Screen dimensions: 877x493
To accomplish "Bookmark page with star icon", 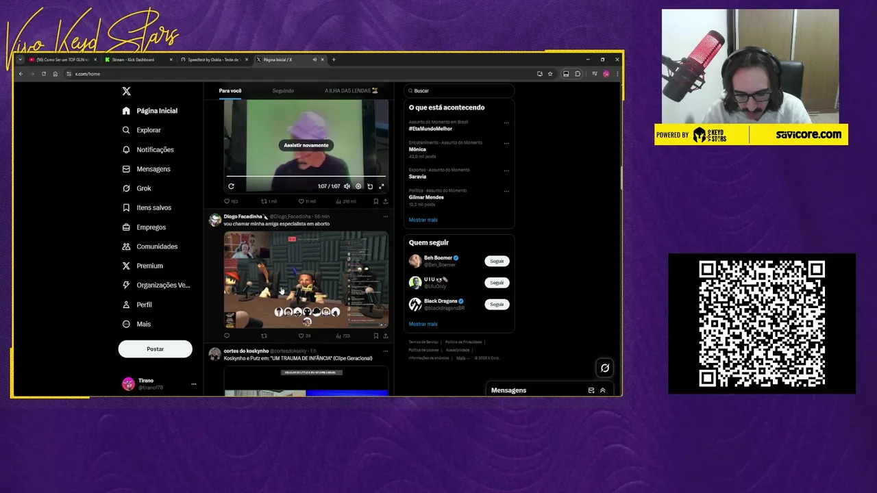I will click(x=549, y=74).
